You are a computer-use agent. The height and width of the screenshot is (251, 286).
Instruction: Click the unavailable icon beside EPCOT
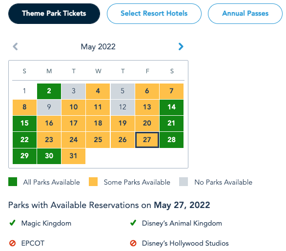point(12,243)
